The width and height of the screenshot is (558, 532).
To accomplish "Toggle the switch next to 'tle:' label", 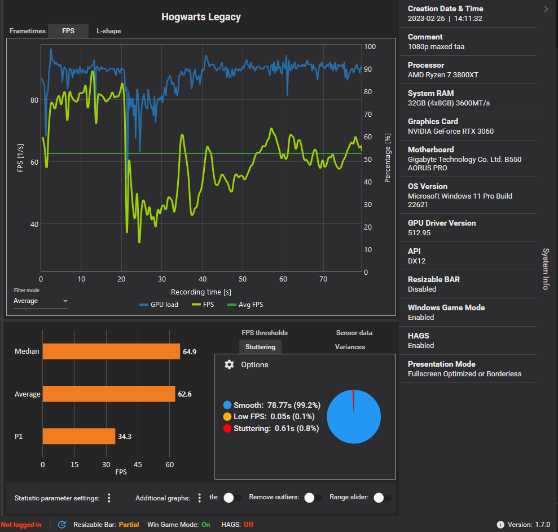I will point(232,498).
